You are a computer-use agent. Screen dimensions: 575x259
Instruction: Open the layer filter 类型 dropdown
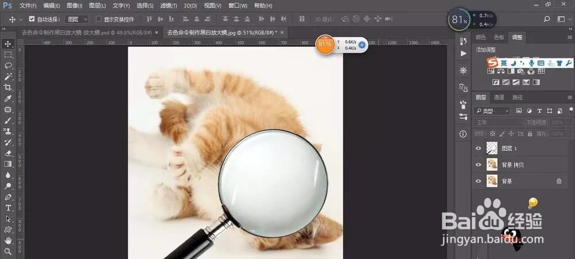coord(492,111)
